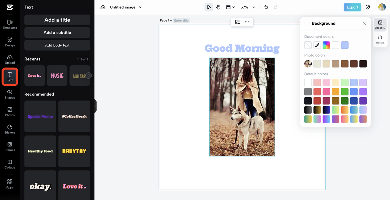The image size is (390, 200).
Task: Select the darkest brown photo color
Action: click(x=363, y=64)
